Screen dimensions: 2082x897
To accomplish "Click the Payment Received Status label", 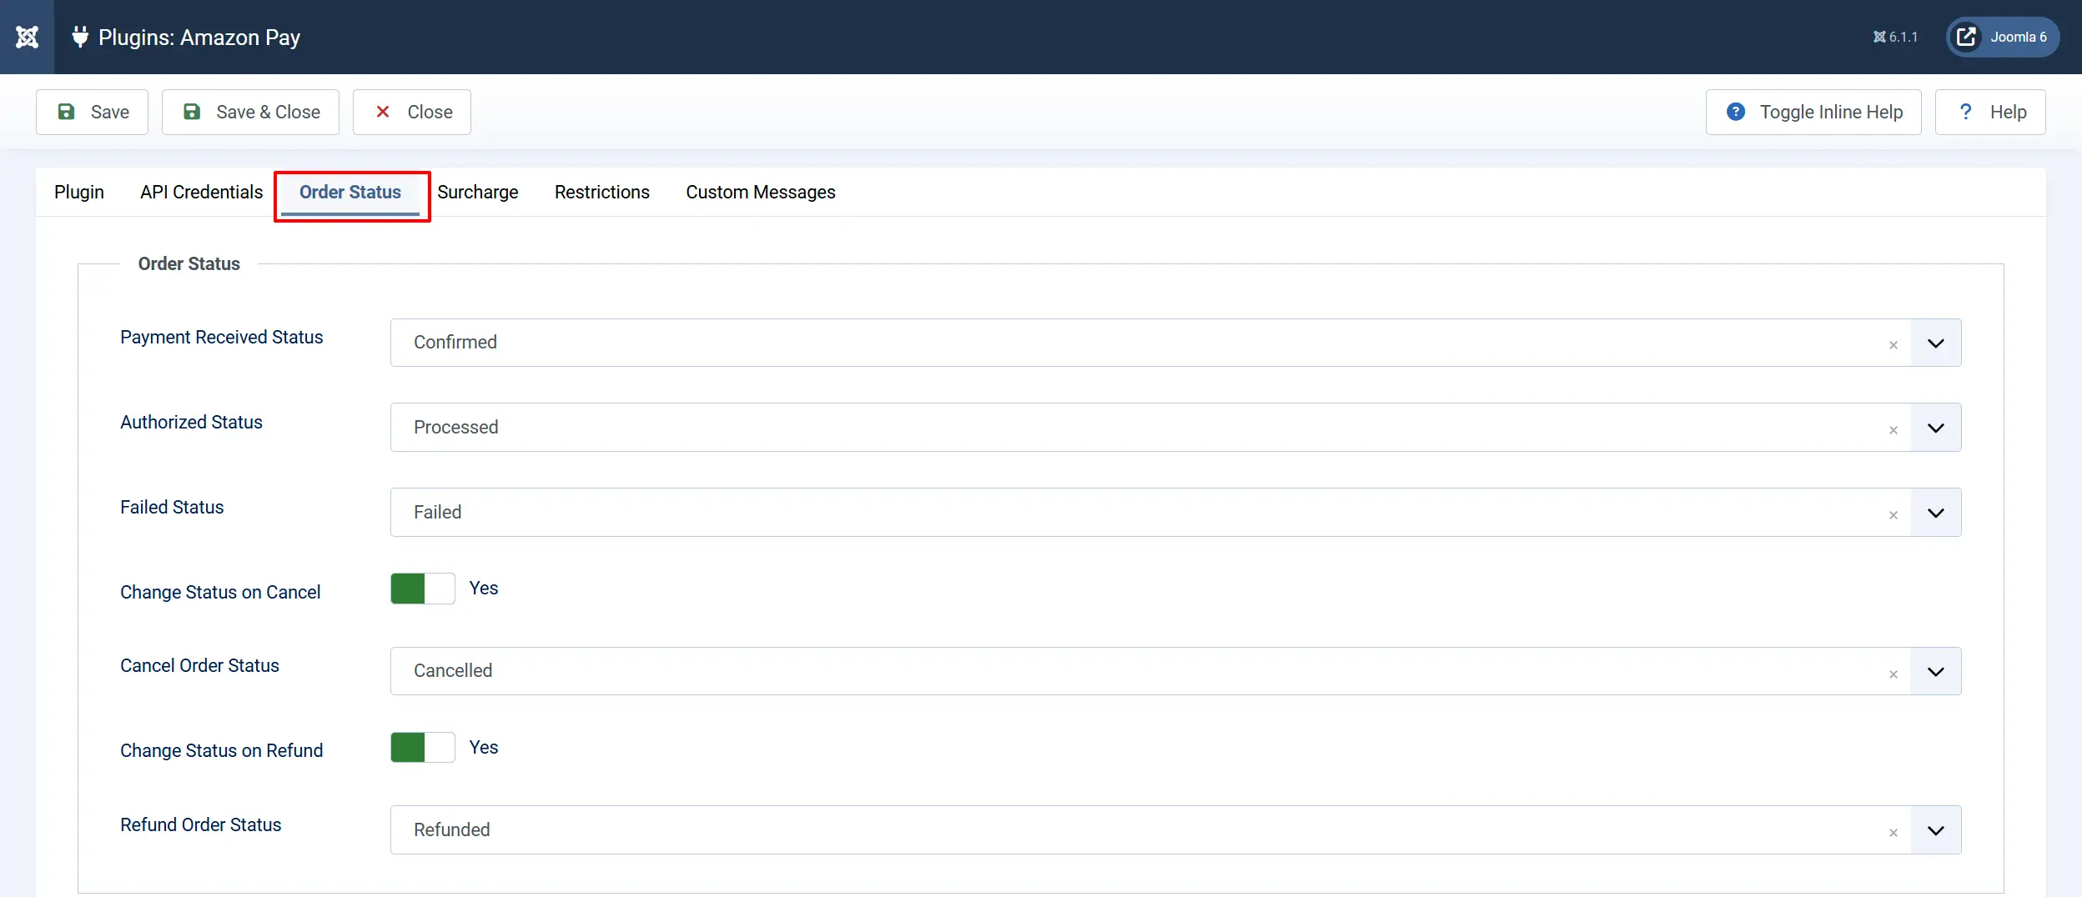I will click(221, 337).
